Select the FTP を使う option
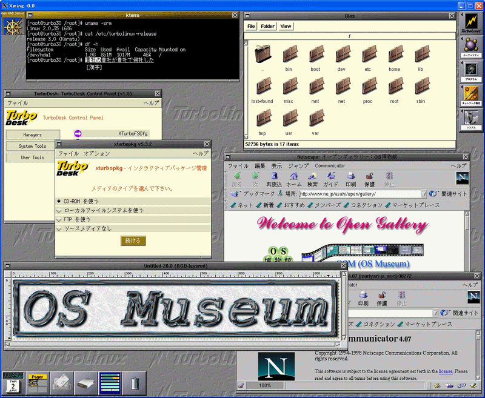Viewport: 485px width, 398px height. tap(133, 219)
